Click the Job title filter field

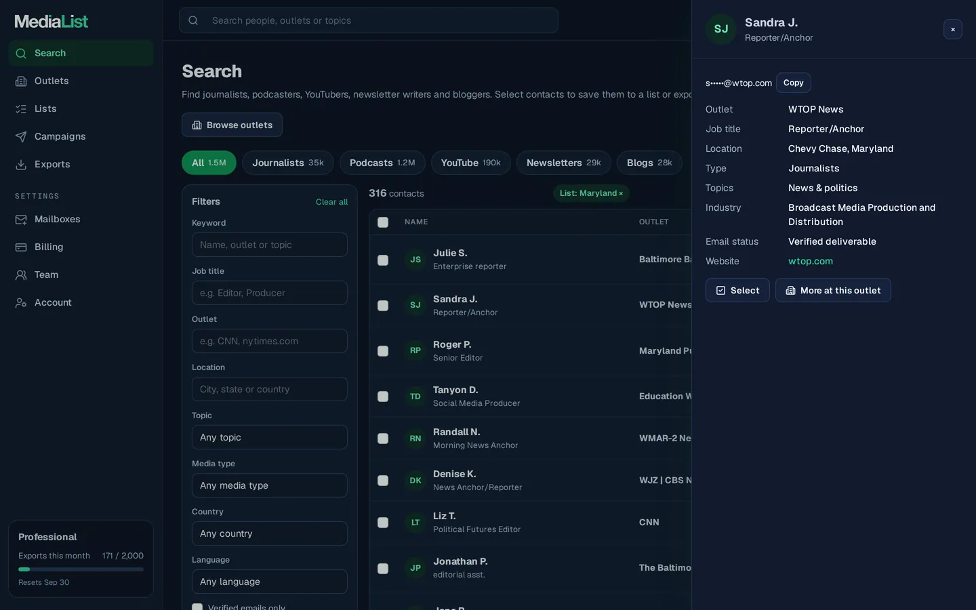click(x=270, y=293)
